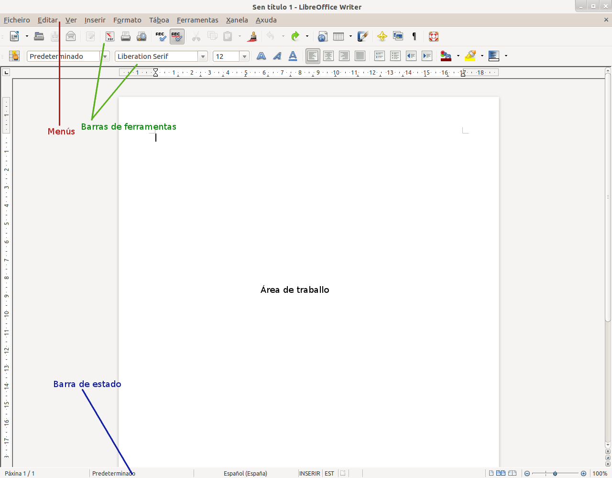Expand the Predeterminado paragraph style dropdown
This screenshot has width=612, height=478.
[105, 56]
